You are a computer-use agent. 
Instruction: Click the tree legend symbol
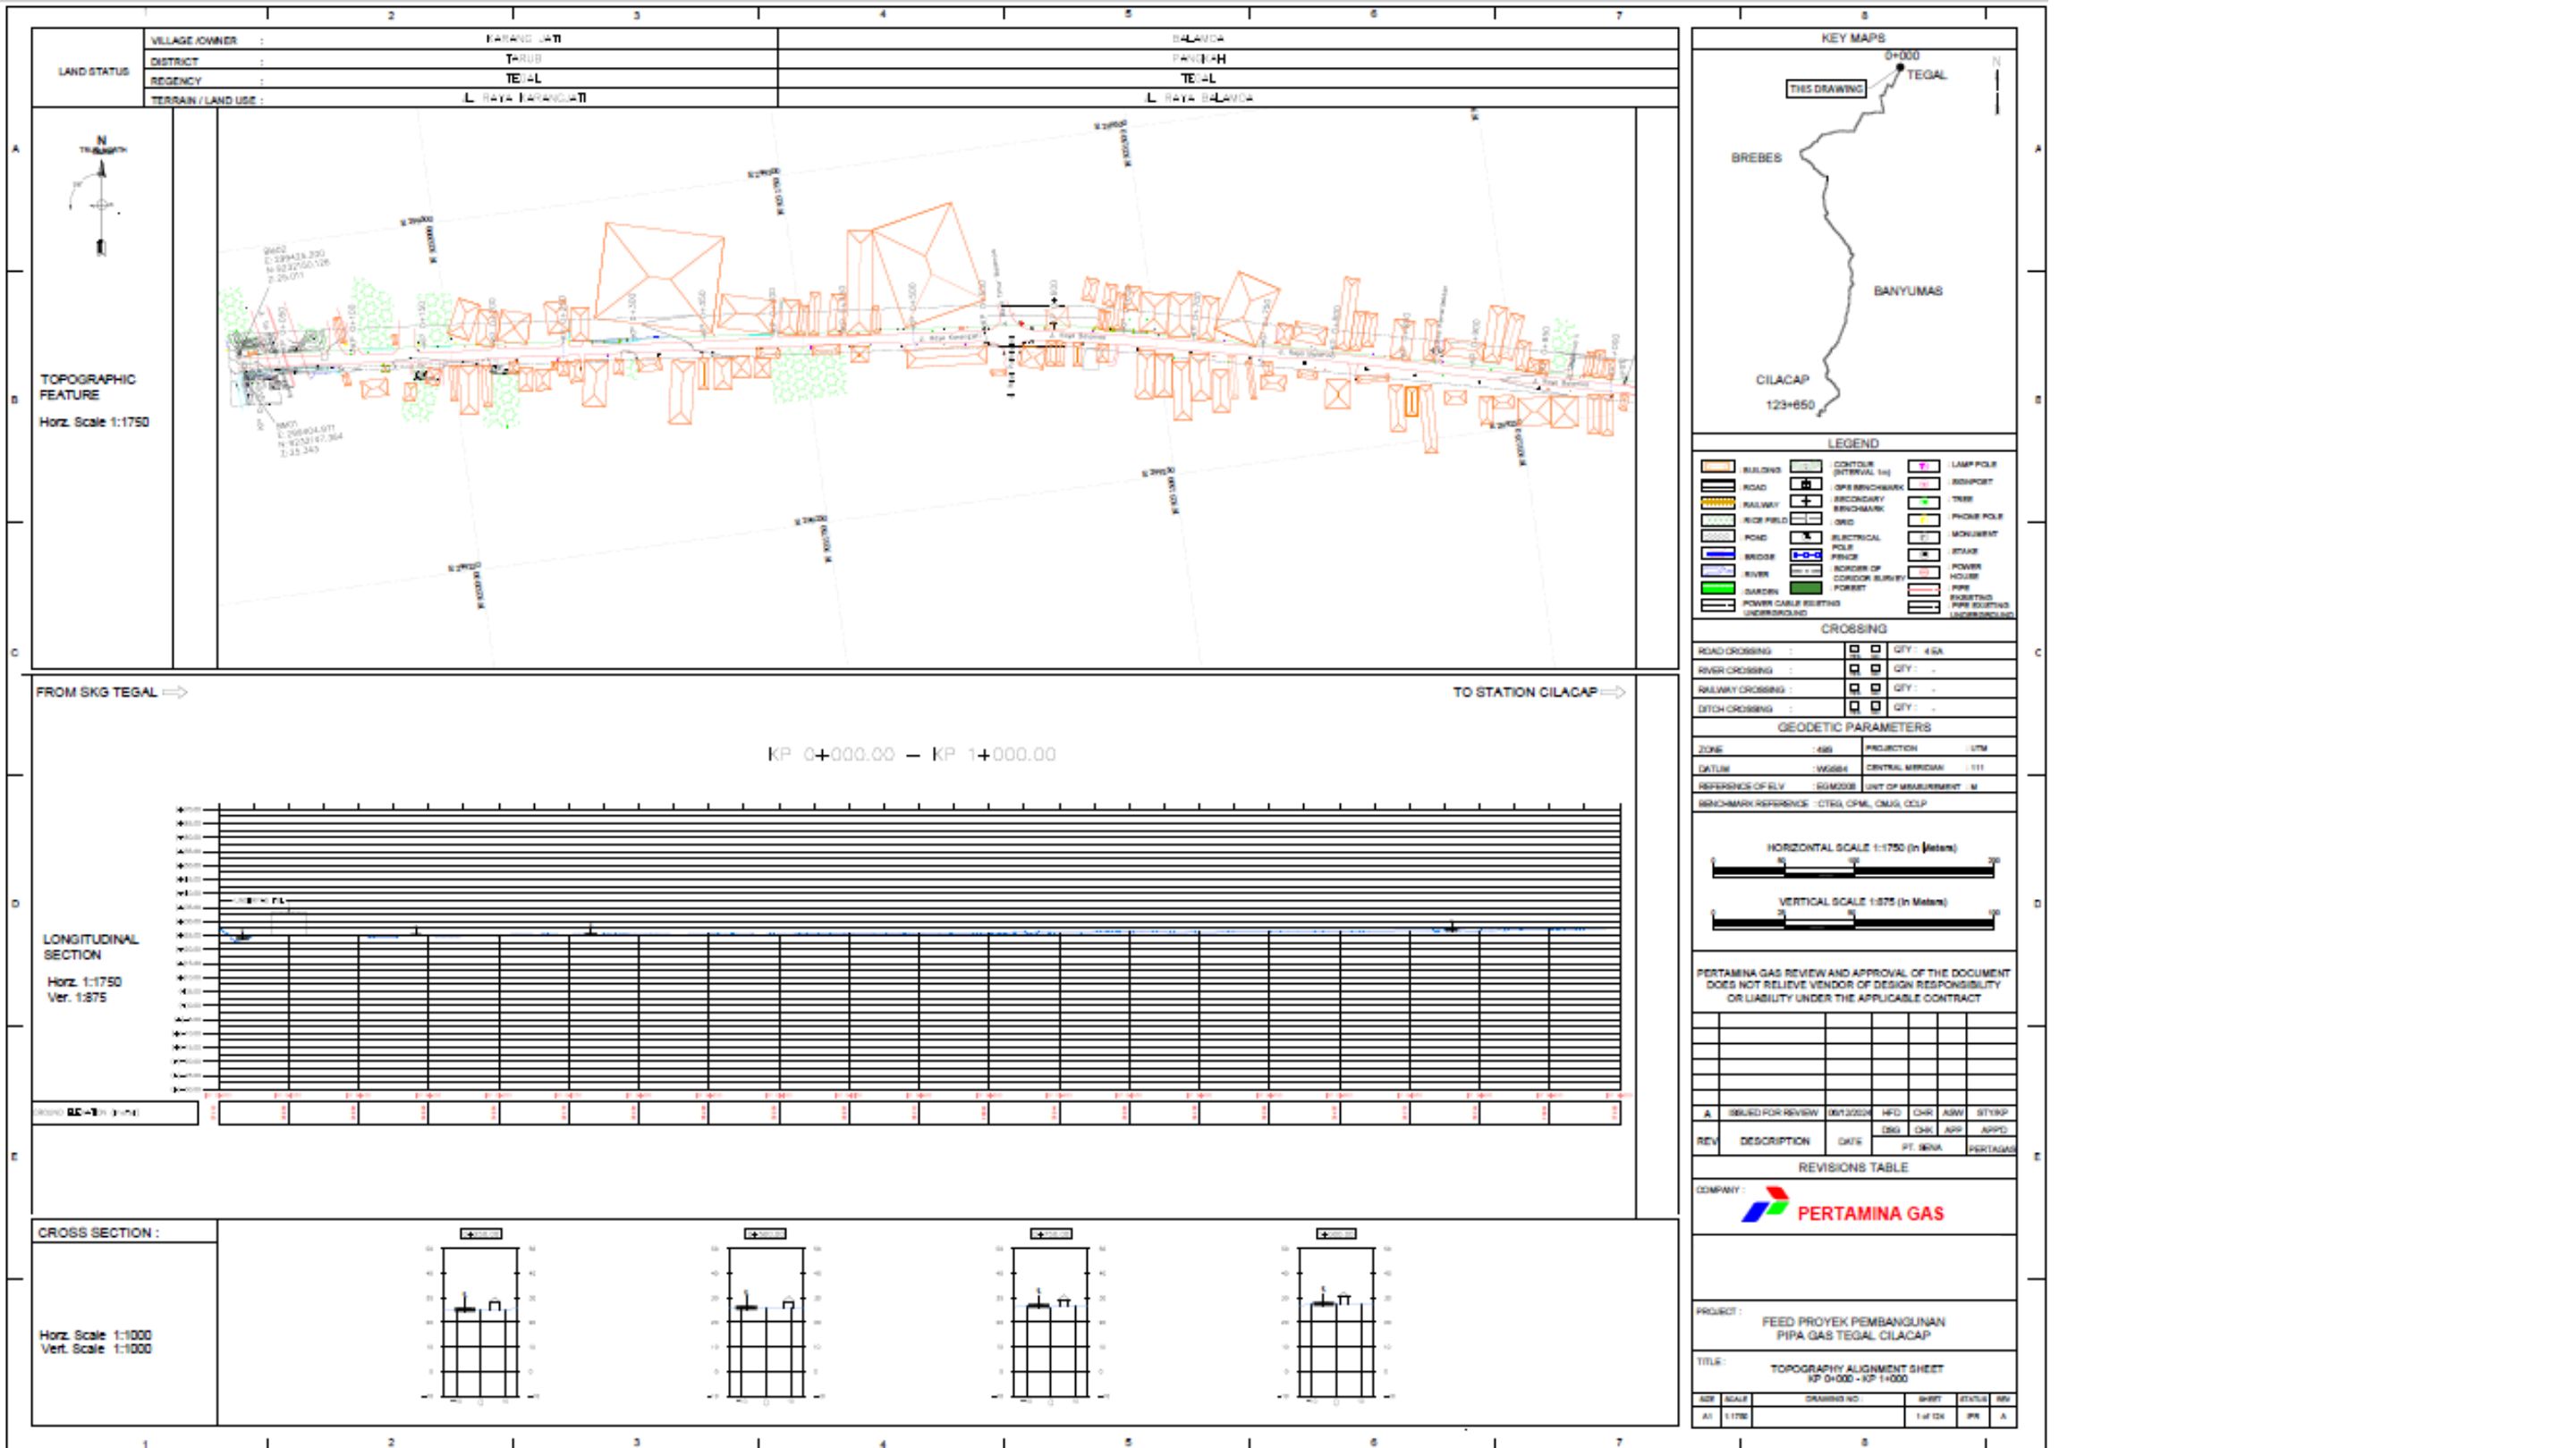click(1923, 501)
